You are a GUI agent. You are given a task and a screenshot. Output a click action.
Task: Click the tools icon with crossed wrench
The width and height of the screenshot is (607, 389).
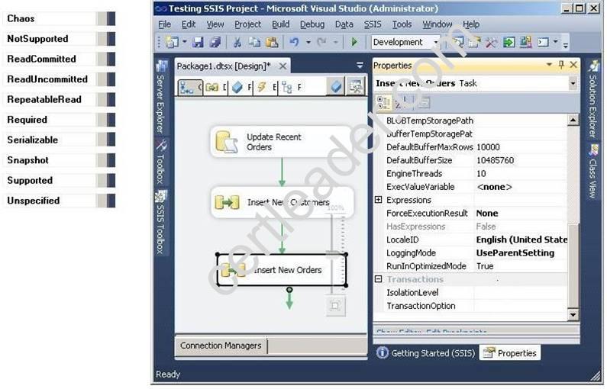491,42
